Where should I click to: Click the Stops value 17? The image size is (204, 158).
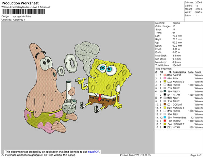tap(174, 29)
